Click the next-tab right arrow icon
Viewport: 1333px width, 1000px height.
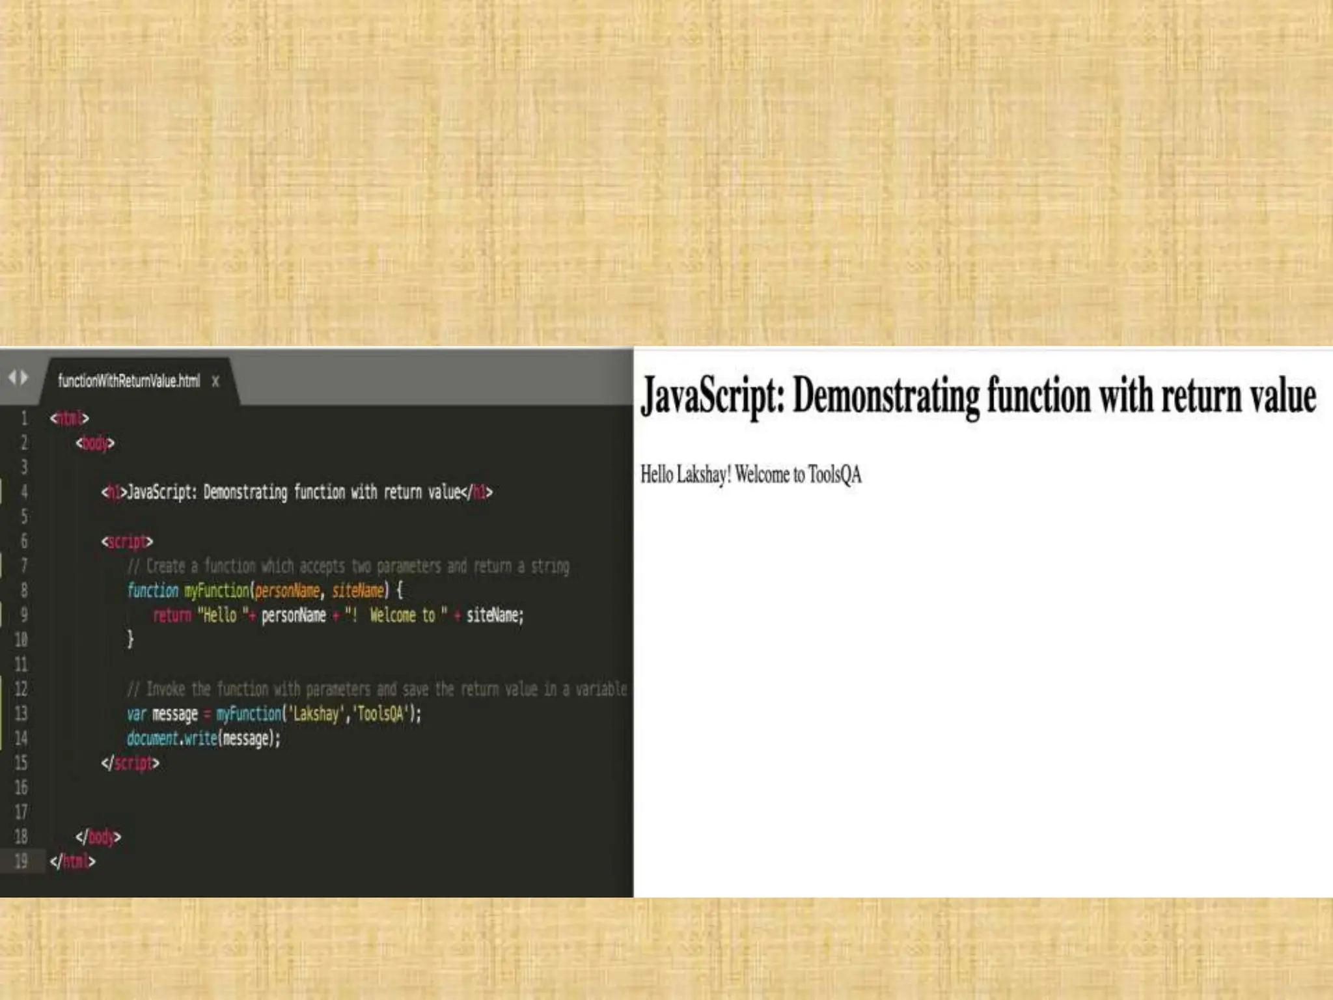25,377
